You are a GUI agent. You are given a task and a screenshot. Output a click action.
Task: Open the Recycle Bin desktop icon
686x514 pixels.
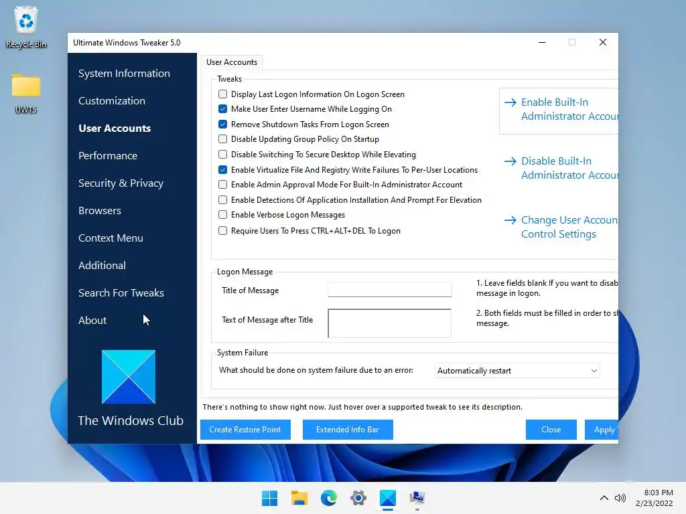point(26,27)
